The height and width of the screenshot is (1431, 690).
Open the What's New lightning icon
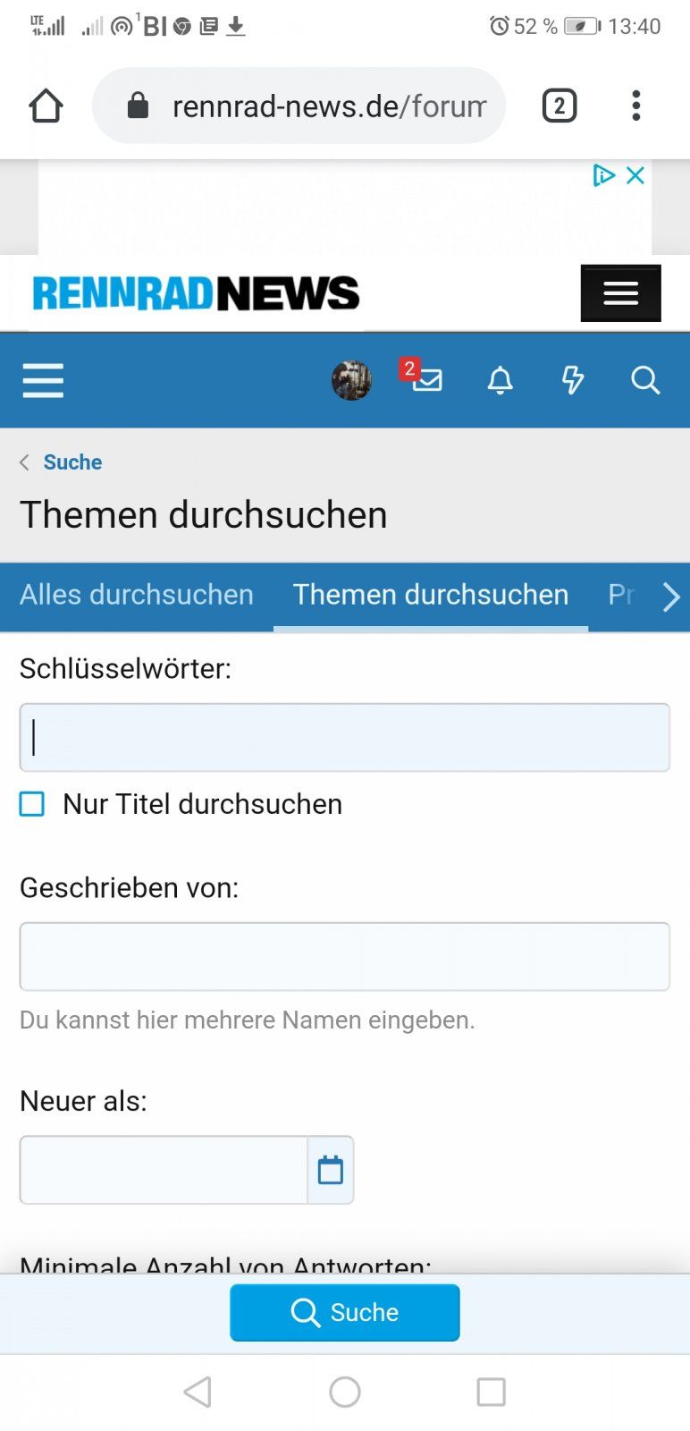572,380
